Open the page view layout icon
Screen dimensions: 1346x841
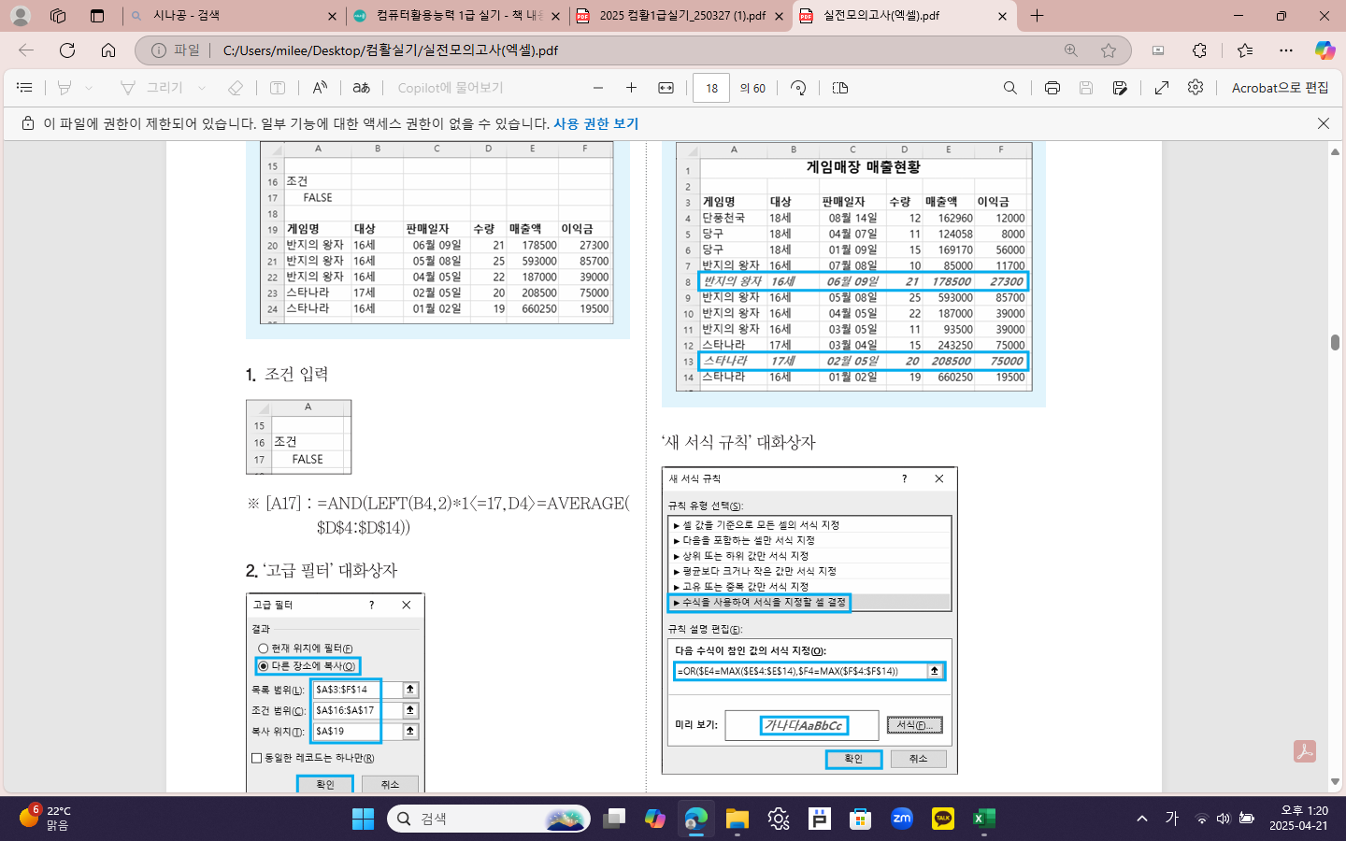839,88
